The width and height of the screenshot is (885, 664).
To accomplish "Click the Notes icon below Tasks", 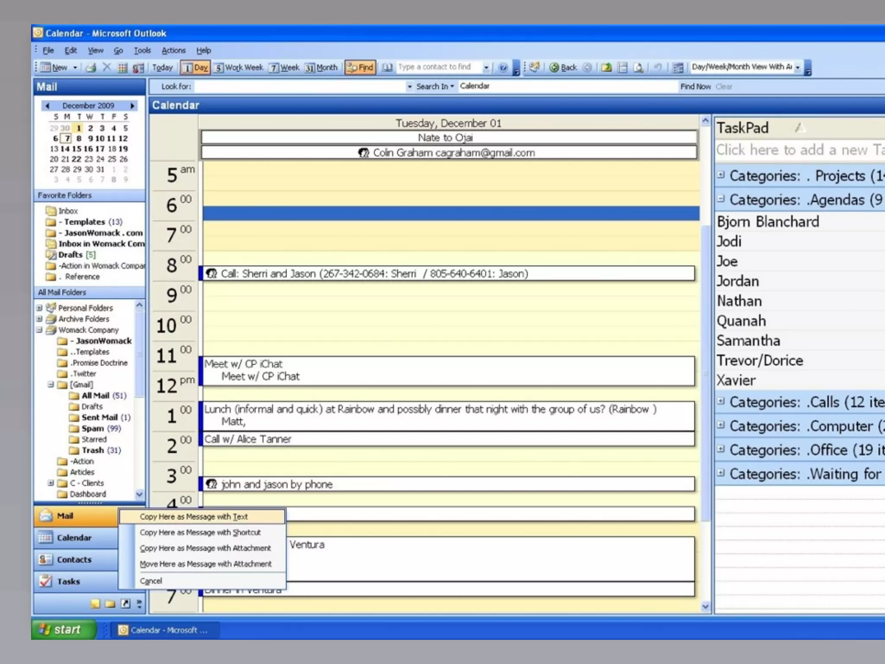I will 96,604.
